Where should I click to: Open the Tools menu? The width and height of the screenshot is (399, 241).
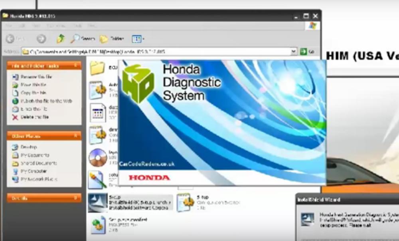(x=77, y=25)
